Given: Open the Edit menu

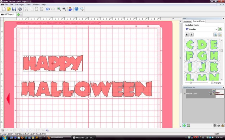Looking at the screenshot, I should tap(11, 5).
